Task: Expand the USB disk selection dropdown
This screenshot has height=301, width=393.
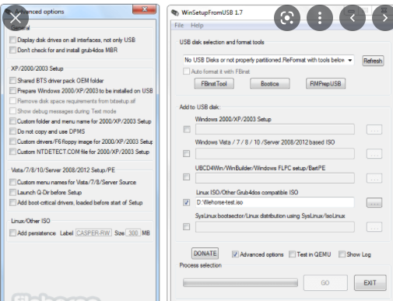Action: pyautogui.click(x=350, y=60)
